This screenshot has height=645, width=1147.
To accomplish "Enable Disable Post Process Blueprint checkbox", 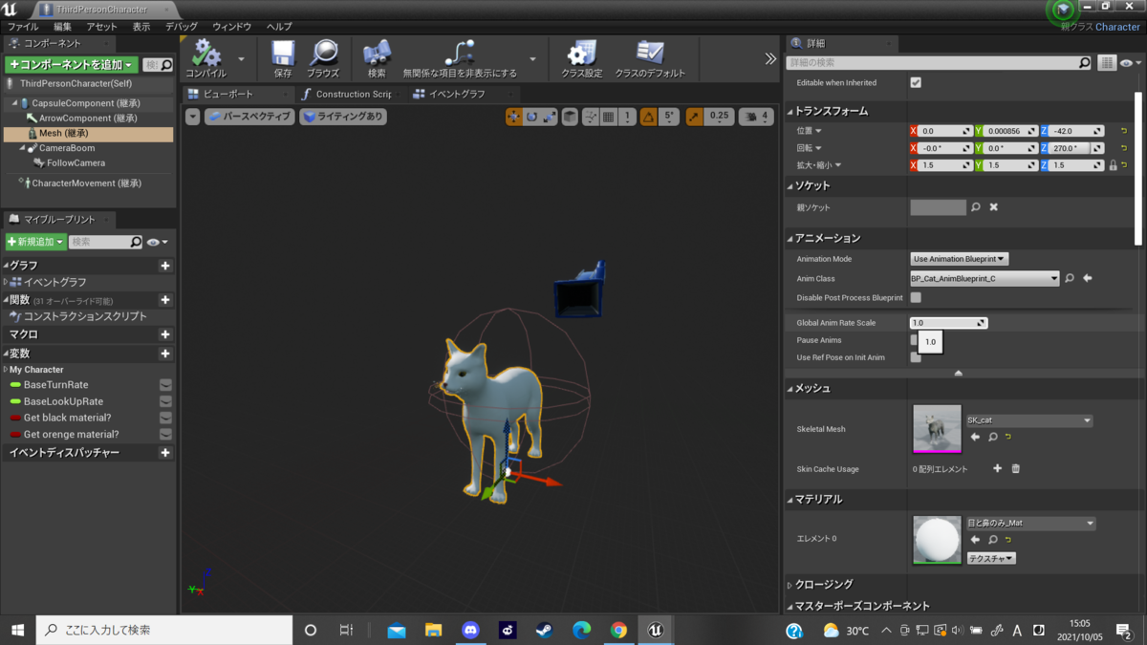I will pyautogui.click(x=916, y=298).
